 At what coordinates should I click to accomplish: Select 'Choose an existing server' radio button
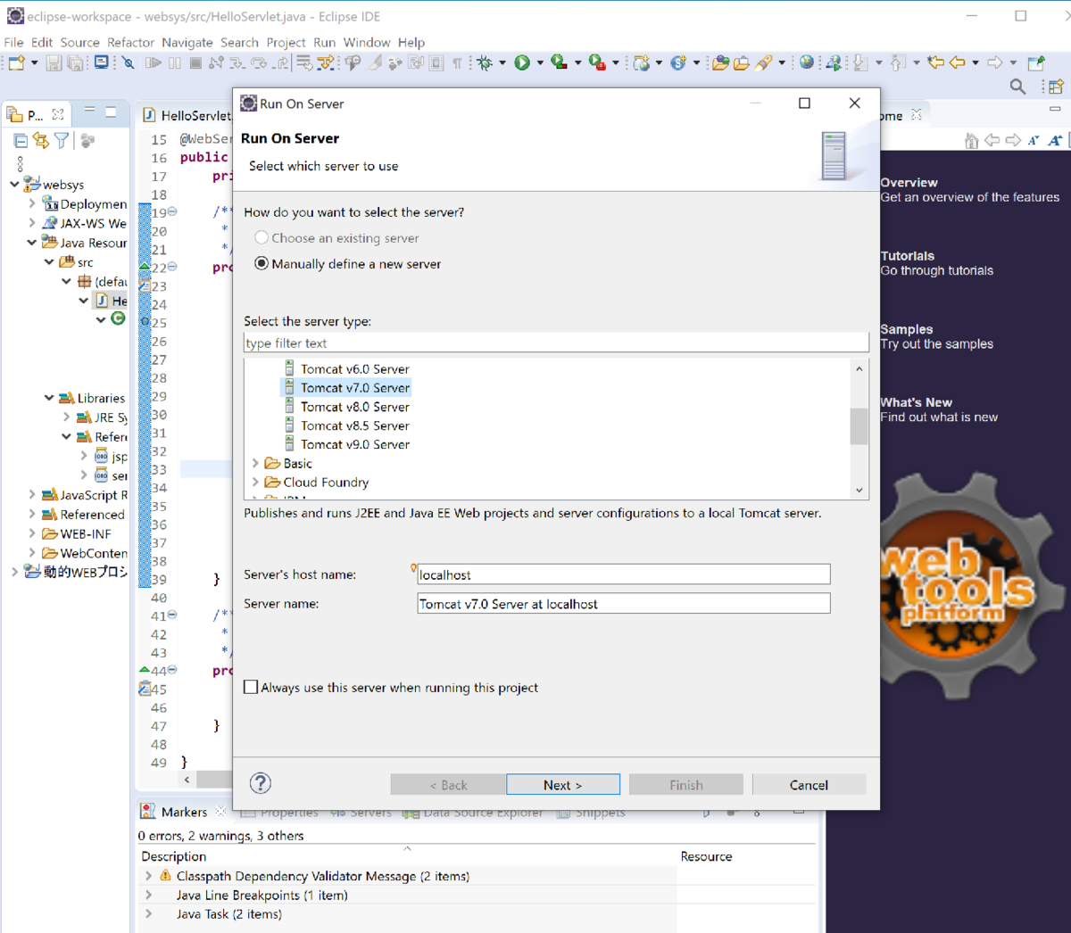(262, 237)
